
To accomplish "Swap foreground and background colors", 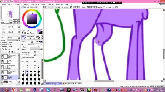I will (42, 30).
